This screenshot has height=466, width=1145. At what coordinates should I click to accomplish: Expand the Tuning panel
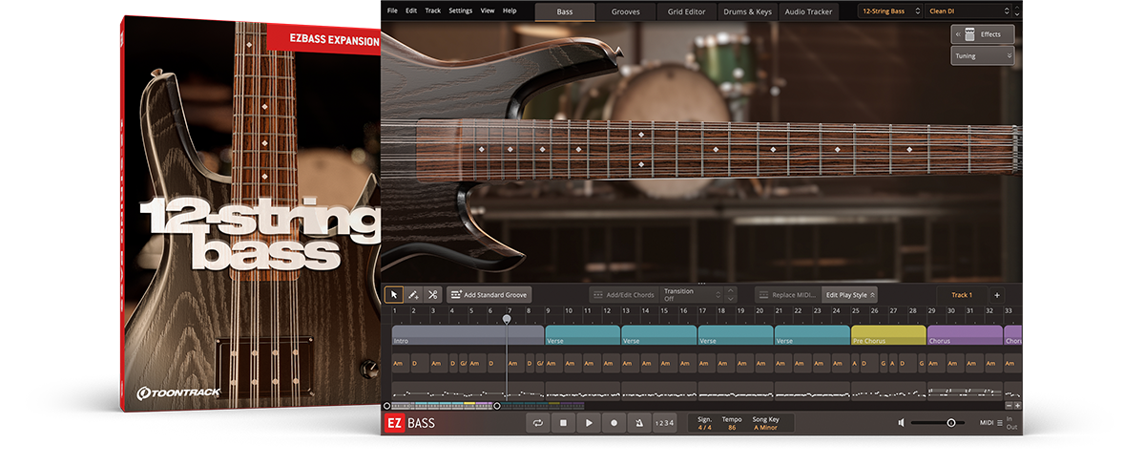[x=982, y=56]
